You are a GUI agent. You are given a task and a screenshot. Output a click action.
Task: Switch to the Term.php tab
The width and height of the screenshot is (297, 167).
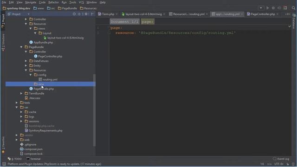108,14
